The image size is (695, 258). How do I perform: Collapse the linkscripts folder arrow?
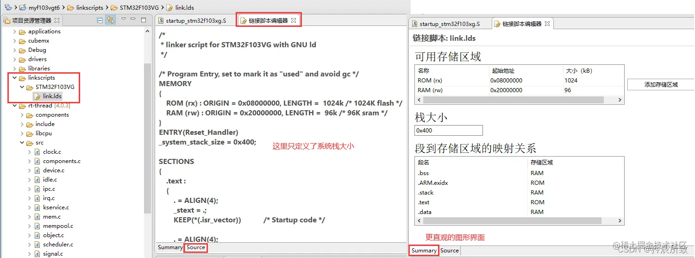(14, 78)
